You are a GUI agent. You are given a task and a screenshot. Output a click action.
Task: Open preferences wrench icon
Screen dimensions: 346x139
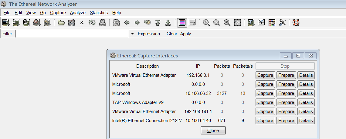[x=283, y=23]
